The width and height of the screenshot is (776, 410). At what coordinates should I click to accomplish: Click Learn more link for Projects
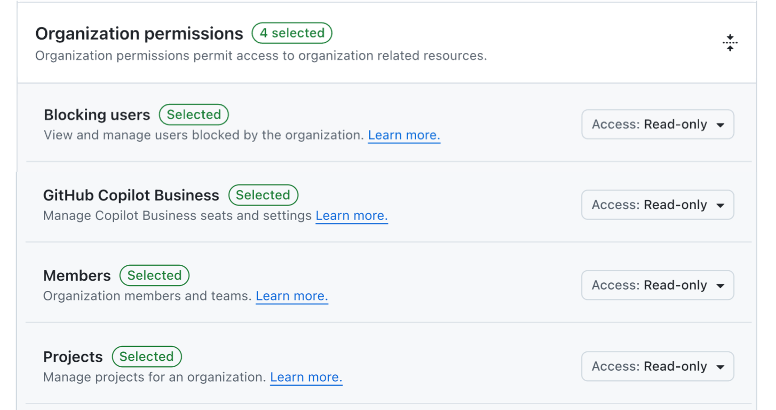point(306,377)
